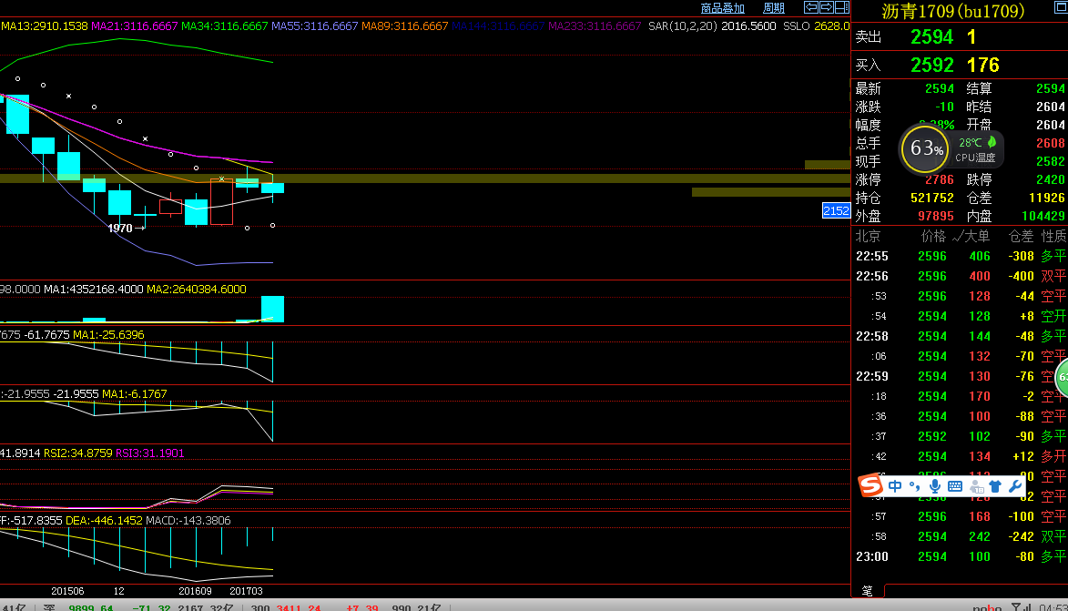Click the 3411.24 index value in status bar
Viewport: 1068px width, 611px height.
[299, 607]
